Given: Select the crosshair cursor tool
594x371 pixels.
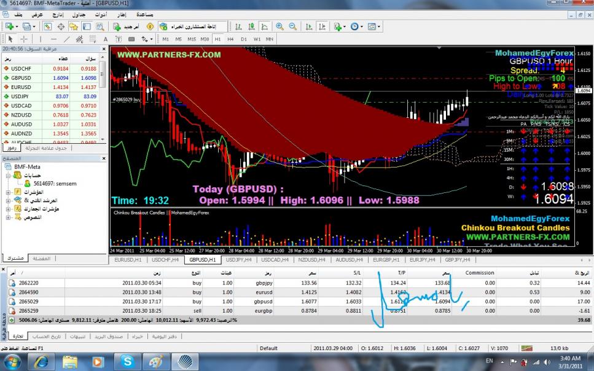Looking at the screenshot, I should click(24, 39).
